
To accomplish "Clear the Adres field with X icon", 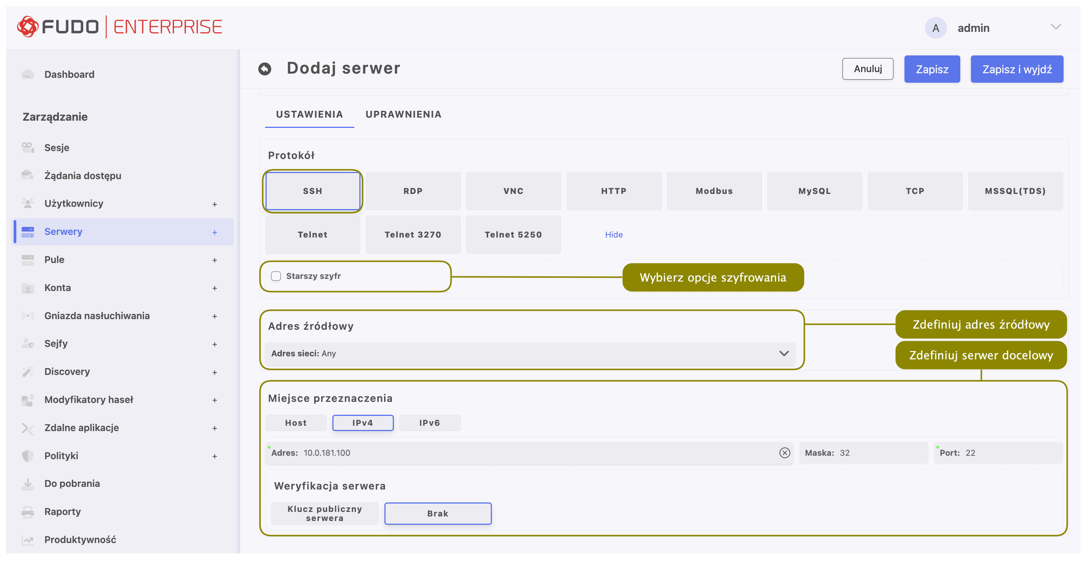I will pyautogui.click(x=784, y=453).
